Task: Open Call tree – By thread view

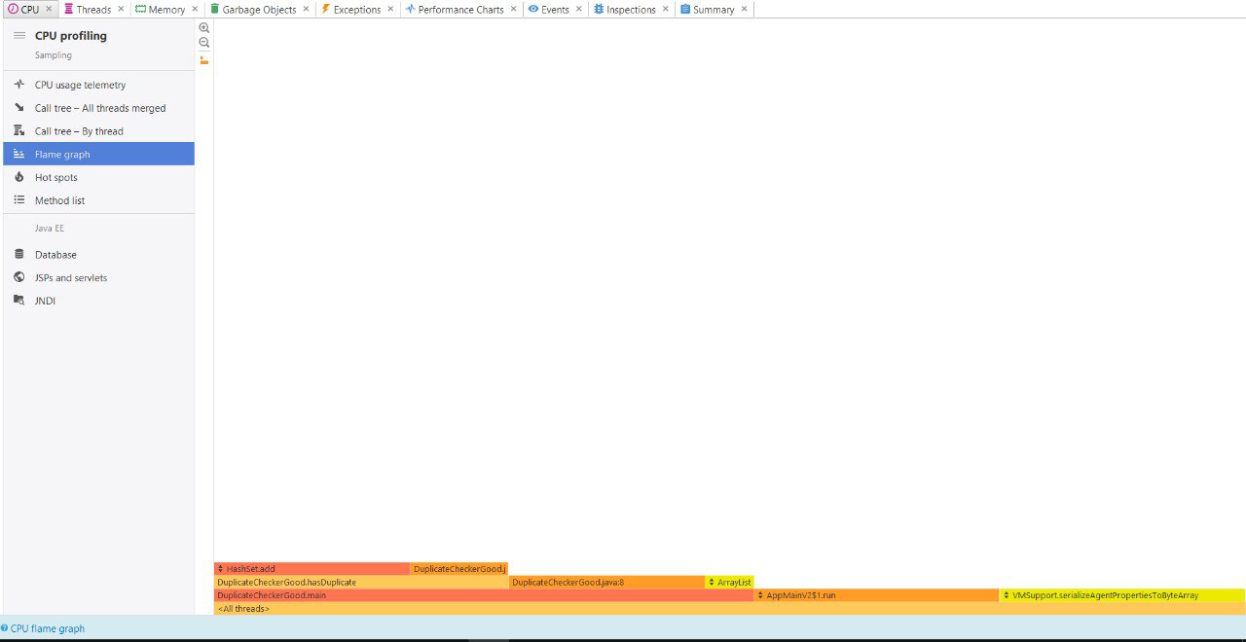Action: tap(98, 131)
